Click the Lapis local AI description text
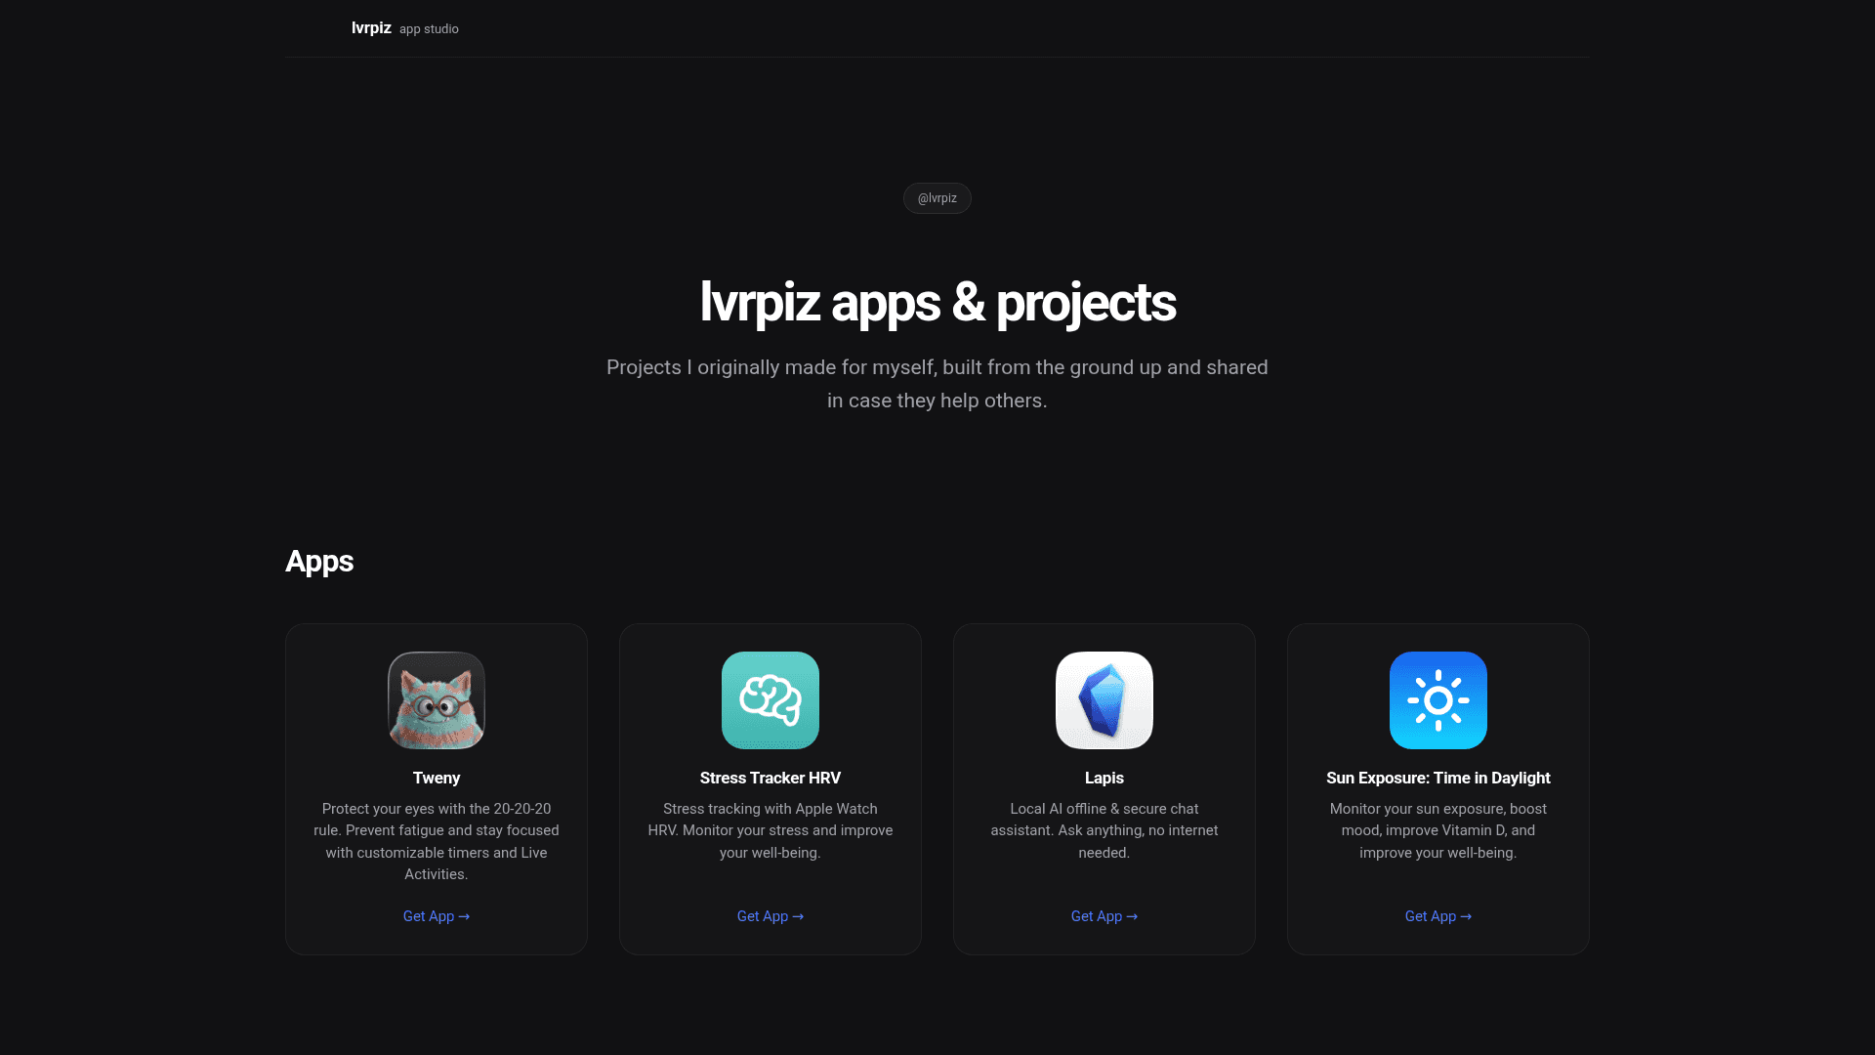Screen dimensions: 1875x1055 (x=1104, y=830)
